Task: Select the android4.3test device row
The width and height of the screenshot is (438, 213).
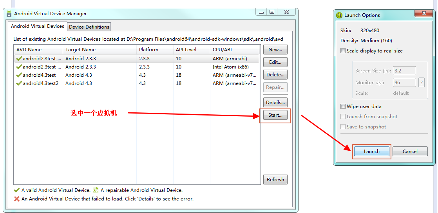Action: pos(137,75)
